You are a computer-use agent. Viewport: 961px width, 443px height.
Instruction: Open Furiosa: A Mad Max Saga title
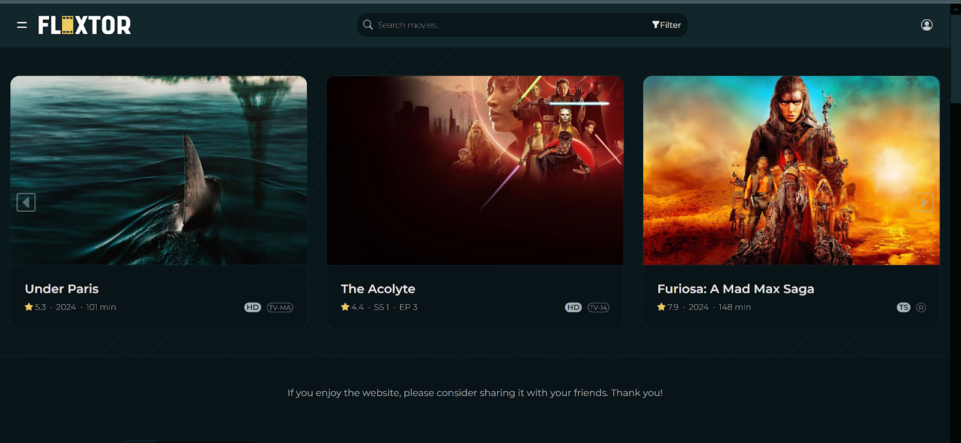[x=736, y=289]
